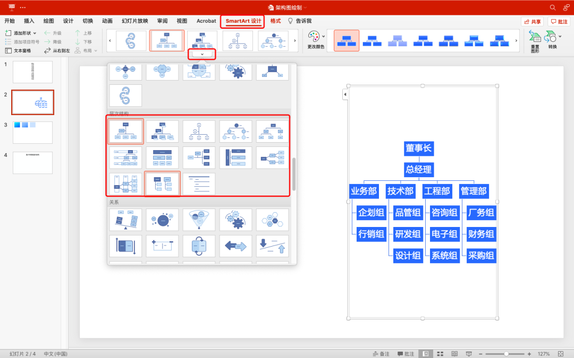This screenshot has width=574, height=358.
Task: Select slide 1 thumbnail
Action: pyautogui.click(x=32, y=72)
